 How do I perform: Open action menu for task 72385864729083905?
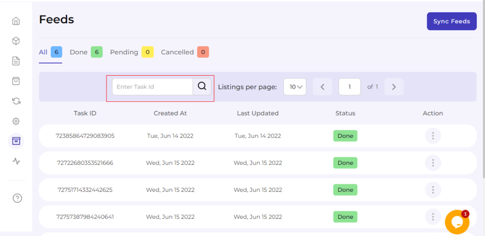pyautogui.click(x=432, y=136)
